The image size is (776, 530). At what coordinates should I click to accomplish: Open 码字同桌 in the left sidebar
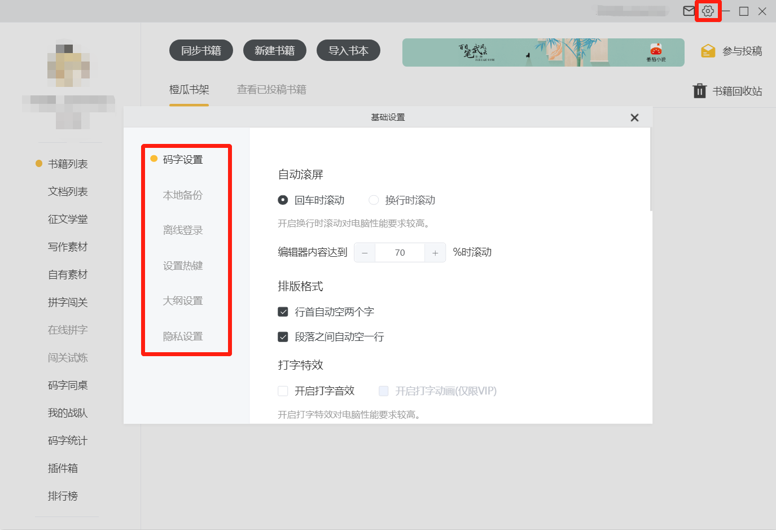68,385
